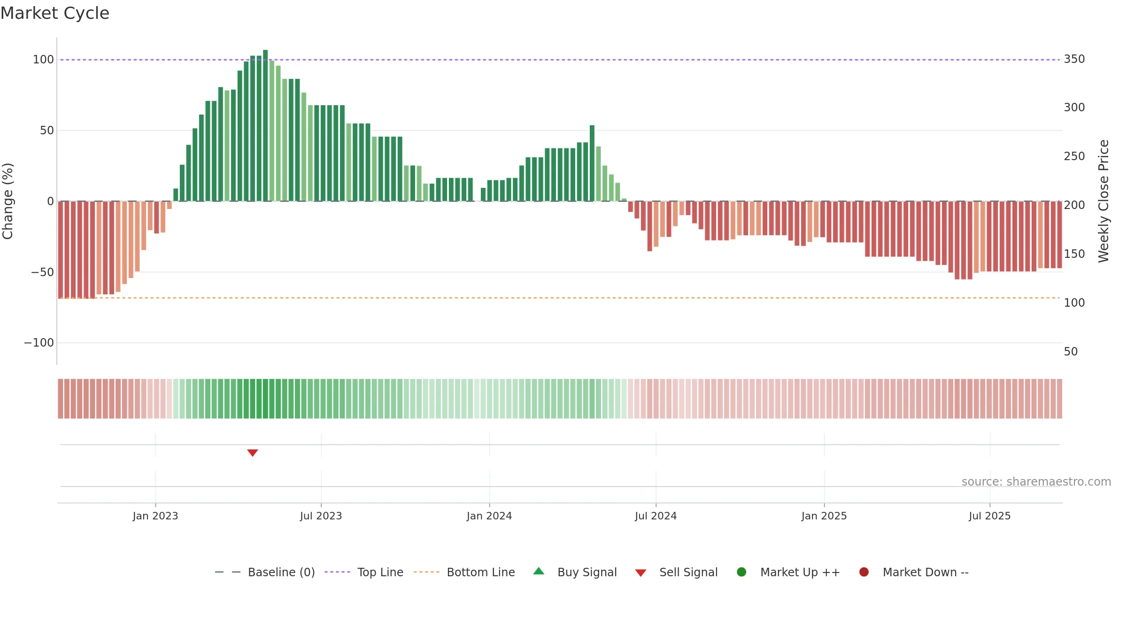This screenshot has height=634, width=1127.
Task: Click the Market Cycle chart title
Action: click(x=55, y=13)
